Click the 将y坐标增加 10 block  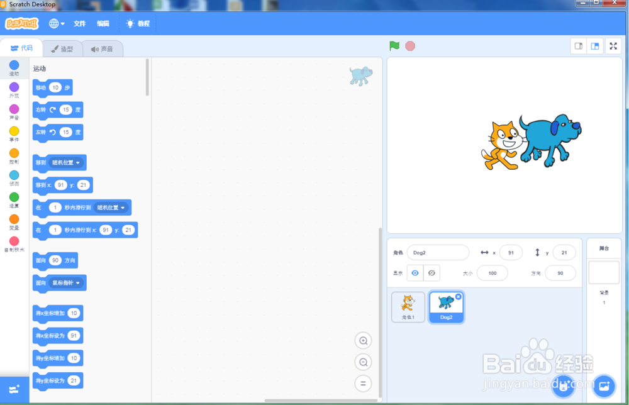pyautogui.click(x=58, y=358)
